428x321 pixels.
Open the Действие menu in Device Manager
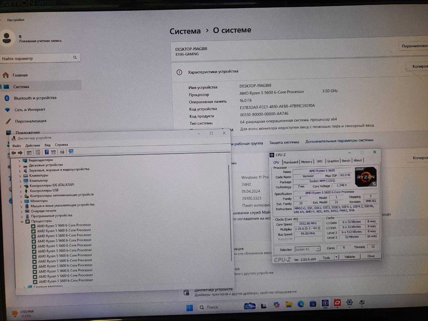(x=33, y=145)
